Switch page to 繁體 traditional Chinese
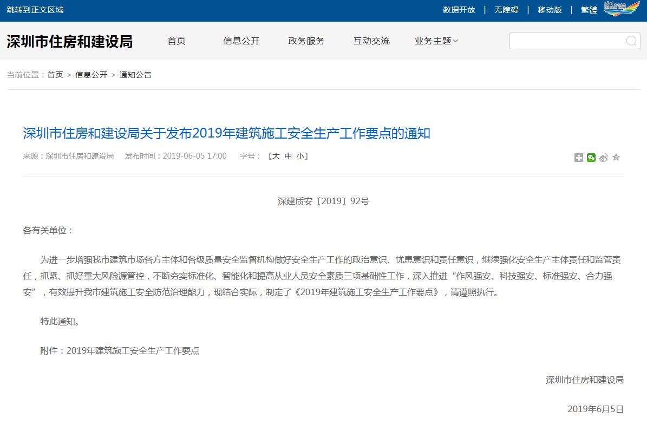The image size is (647, 424). point(589,9)
